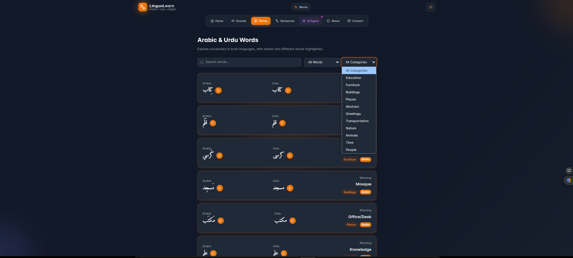Choose Buildings option in dropdown list
Image resolution: width=573 pixels, height=258 pixels.
coord(359,92)
